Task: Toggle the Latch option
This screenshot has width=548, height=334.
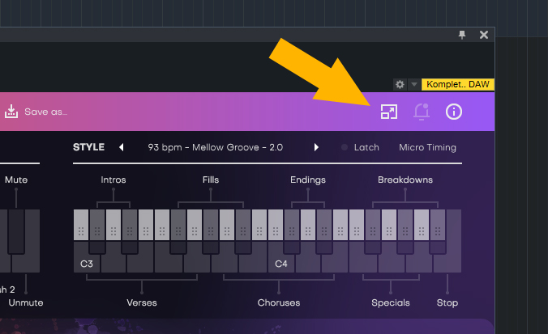Action: click(x=361, y=147)
